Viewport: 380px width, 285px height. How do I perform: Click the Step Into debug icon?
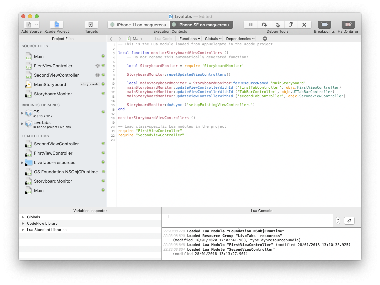(278, 25)
